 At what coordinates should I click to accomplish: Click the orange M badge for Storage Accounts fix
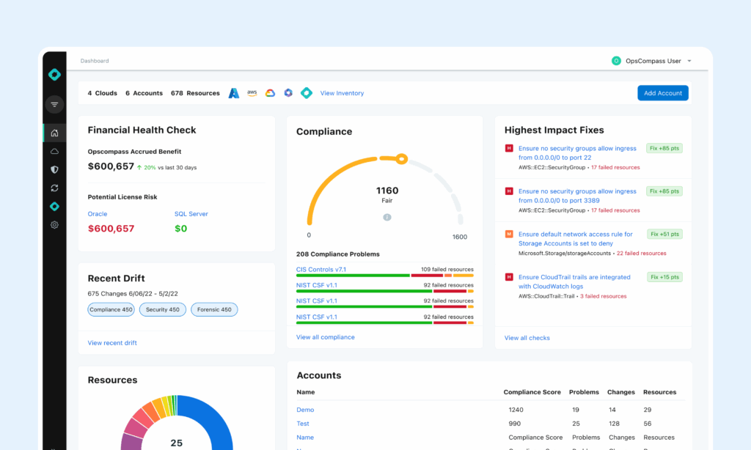click(509, 234)
